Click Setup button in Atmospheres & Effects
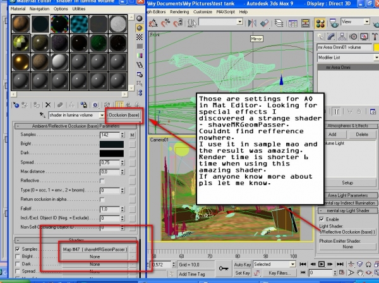This screenshot has height=283, width=379. 347,183
